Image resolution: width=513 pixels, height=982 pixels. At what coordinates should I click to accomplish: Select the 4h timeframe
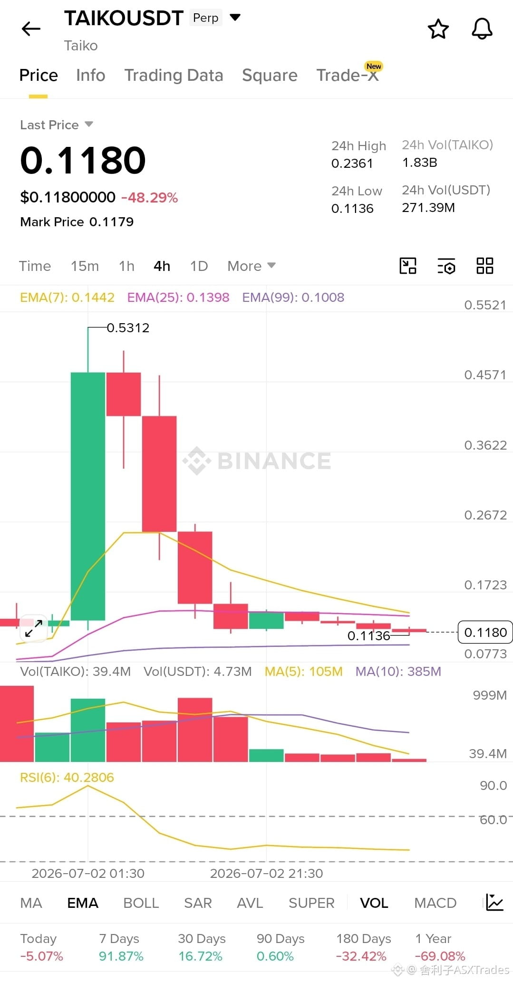162,266
